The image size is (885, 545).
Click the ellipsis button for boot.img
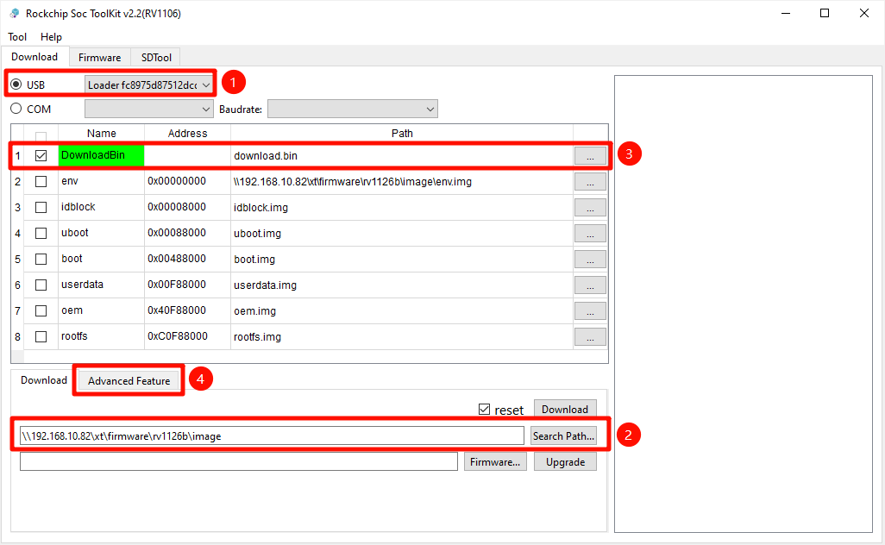pos(590,260)
